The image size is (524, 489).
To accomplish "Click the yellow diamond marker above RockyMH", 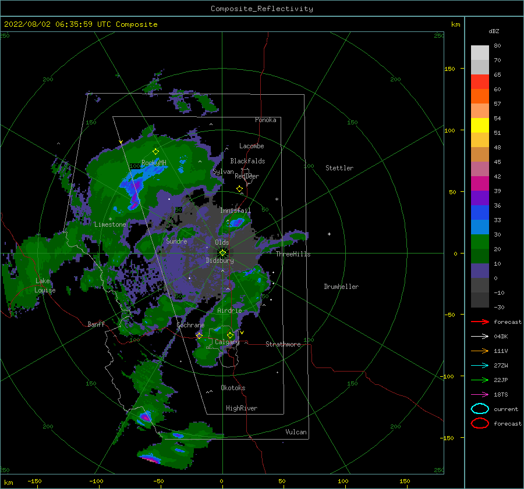I will click(155, 152).
